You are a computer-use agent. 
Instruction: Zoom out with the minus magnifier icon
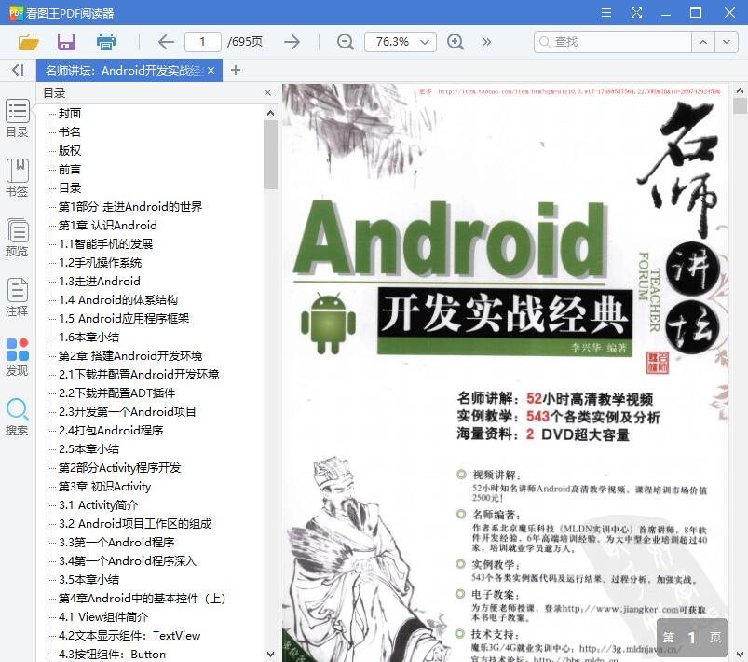[345, 42]
